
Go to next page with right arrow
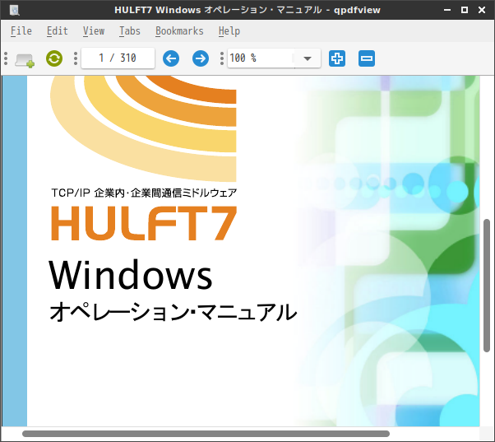pyautogui.click(x=201, y=58)
